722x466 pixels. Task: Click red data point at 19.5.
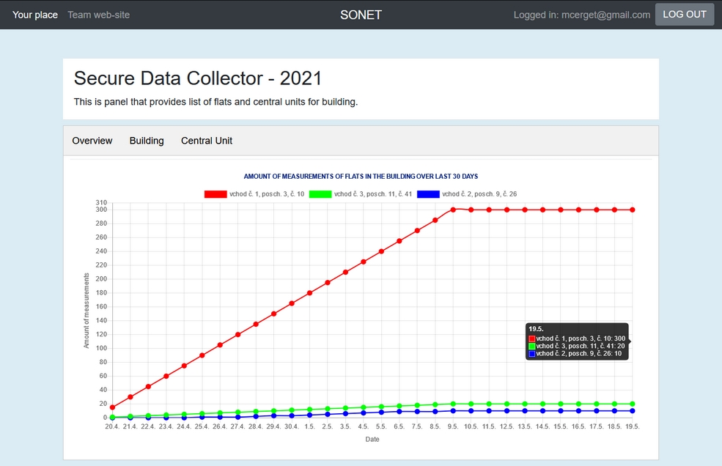pos(632,210)
